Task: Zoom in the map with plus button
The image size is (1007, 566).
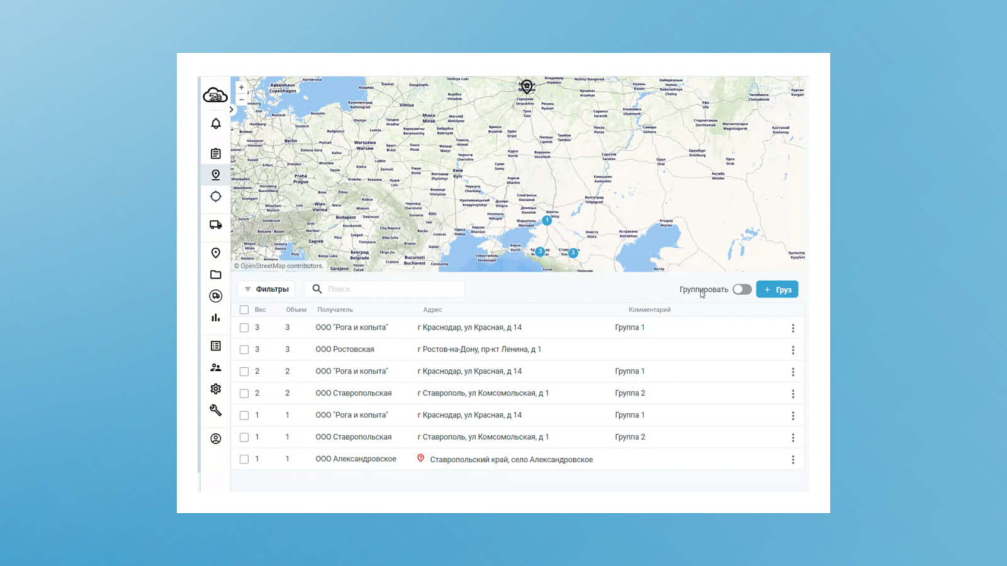Action: point(241,87)
